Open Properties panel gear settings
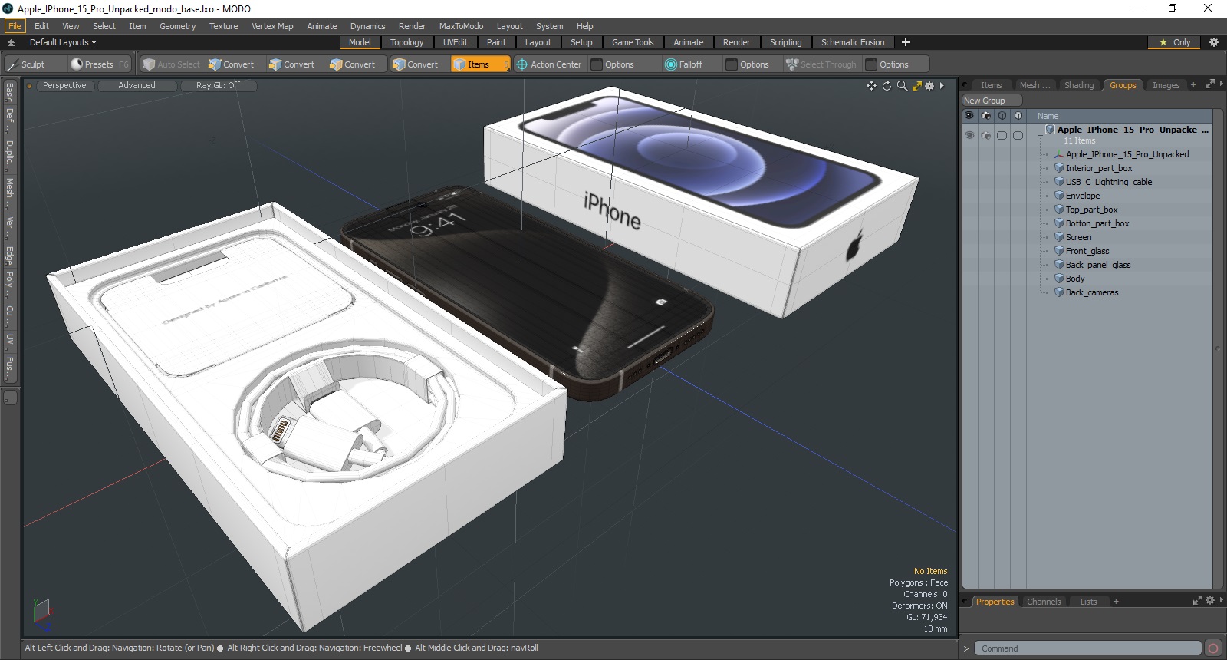The image size is (1227, 660). (x=1210, y=600)
